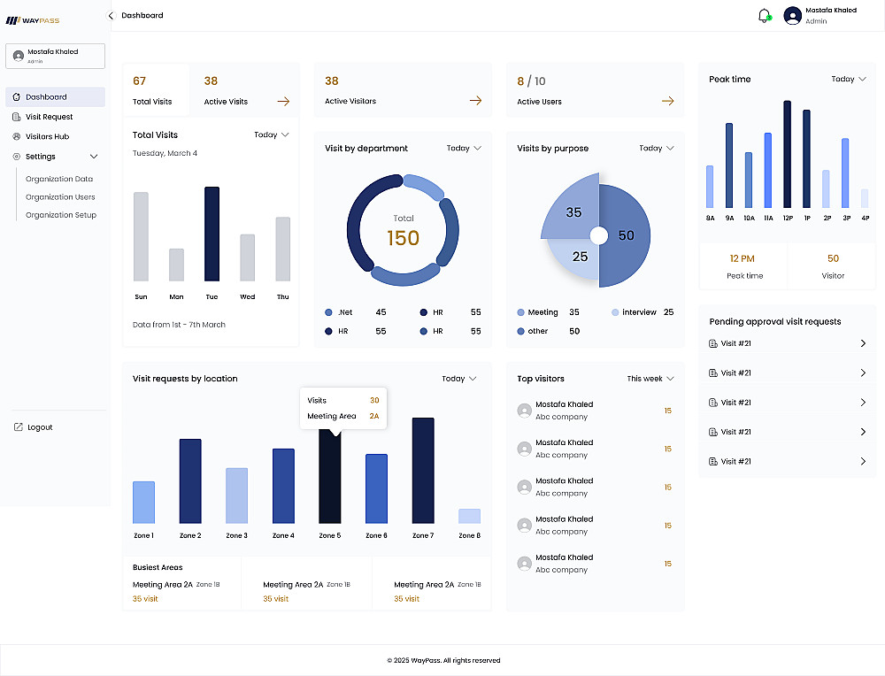Click 'Tuesday, March 4' date text
This screenshot has width=885, height=676.
coord(165,153)
